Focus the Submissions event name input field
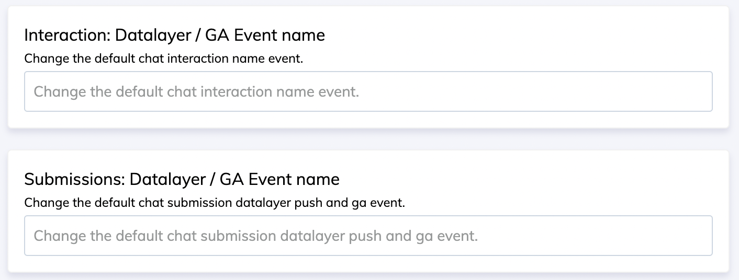The image size is (739, 280). pos(368,236)
